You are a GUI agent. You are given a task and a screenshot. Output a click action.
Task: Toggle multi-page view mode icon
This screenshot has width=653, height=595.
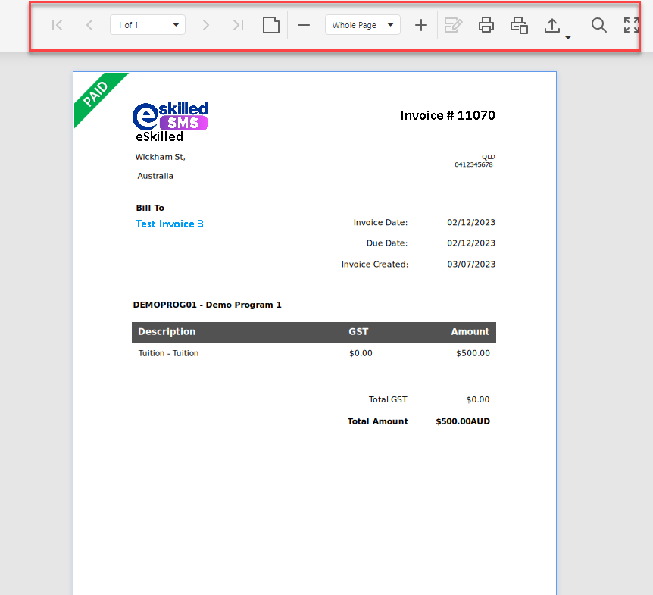(x=271, y=25)
